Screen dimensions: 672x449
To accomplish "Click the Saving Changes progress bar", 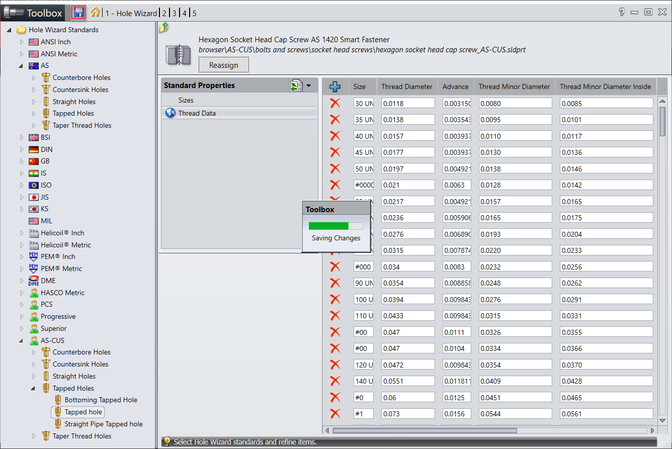I will (335, 226).
